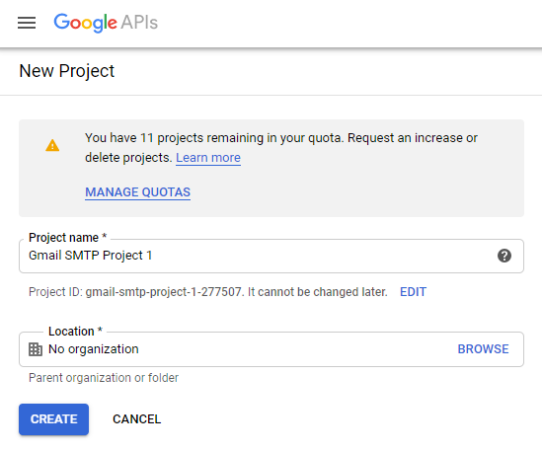Create the new project
Image resolution: width=542 pixels, height=450 pixels.
coord(53,419)
